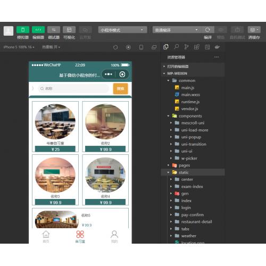The image size is (266, 266).
Task: Toggle the 调试器 debugger panel button
Action: click(x=54, y=30)
